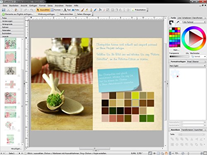The image size is (207, 155).
Task: Pick the yellow swatch in top palette row
Action: (179, 29)
